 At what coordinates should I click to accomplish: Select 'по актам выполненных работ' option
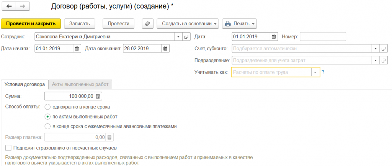click(47, 117)
